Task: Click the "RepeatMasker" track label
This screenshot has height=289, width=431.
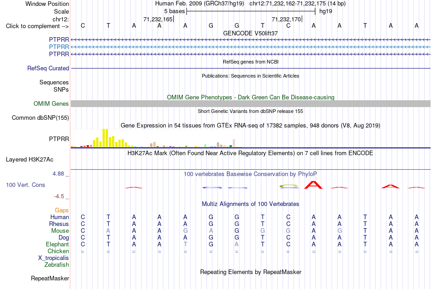Action: [50, 278]
